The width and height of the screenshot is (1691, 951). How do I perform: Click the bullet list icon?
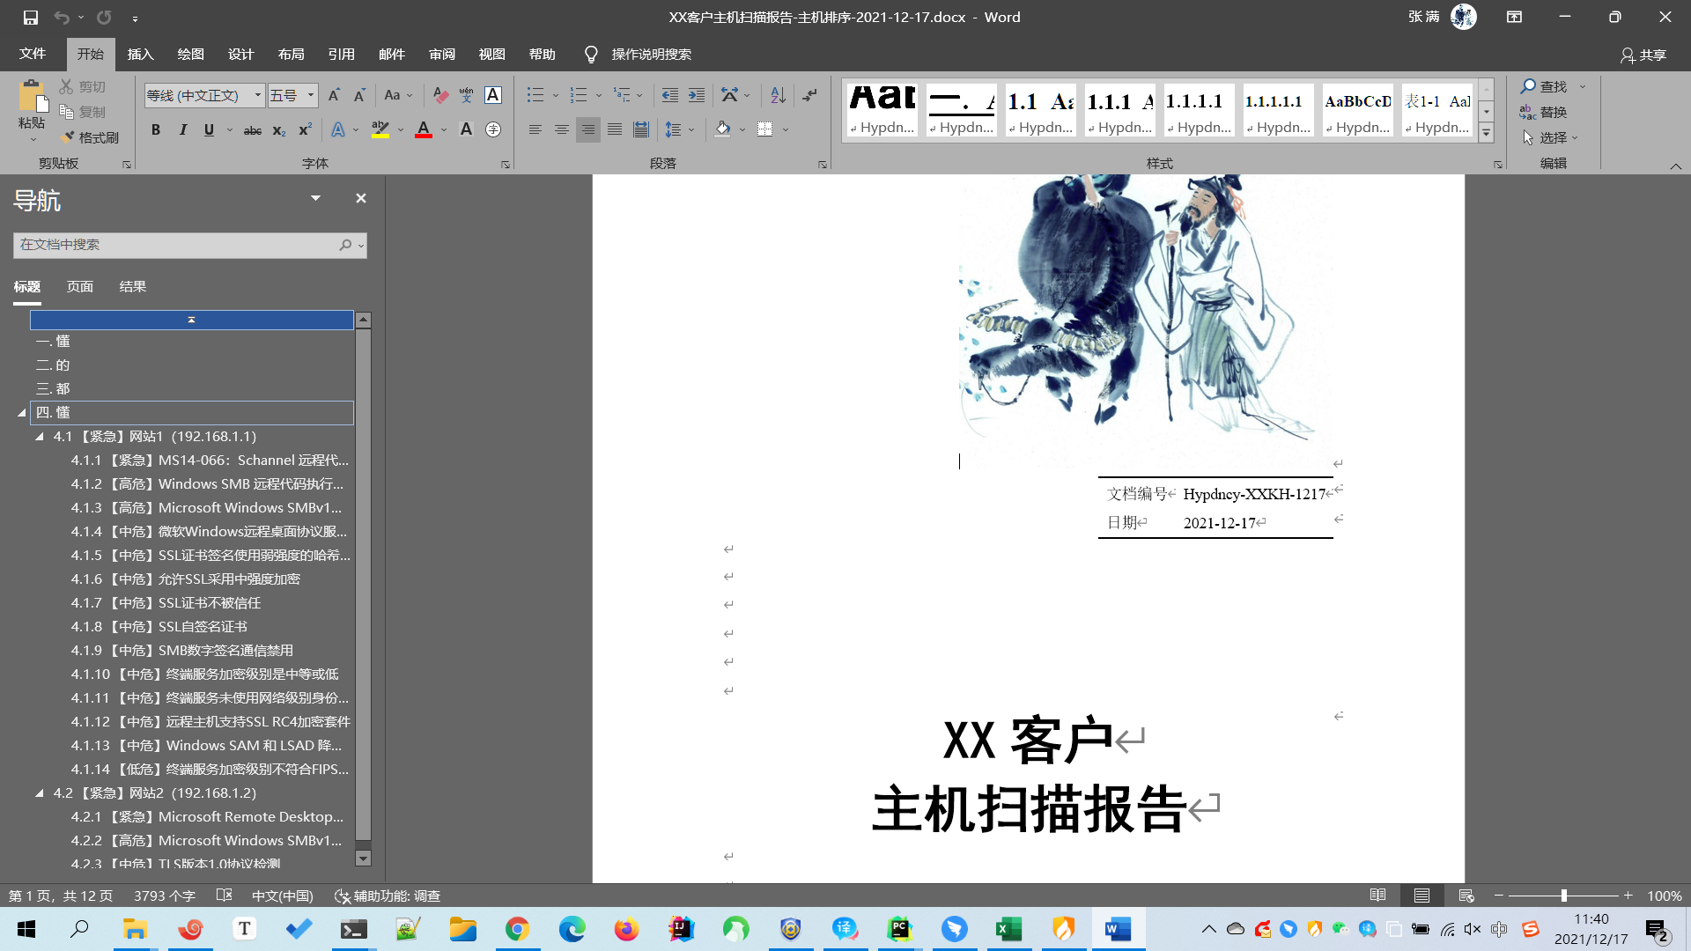(535, 95)
